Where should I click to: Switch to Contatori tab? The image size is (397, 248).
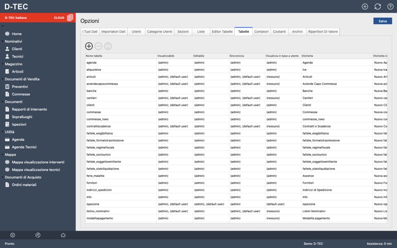click(262, 32)
